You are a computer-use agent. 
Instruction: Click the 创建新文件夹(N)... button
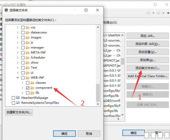coord(19,112)
